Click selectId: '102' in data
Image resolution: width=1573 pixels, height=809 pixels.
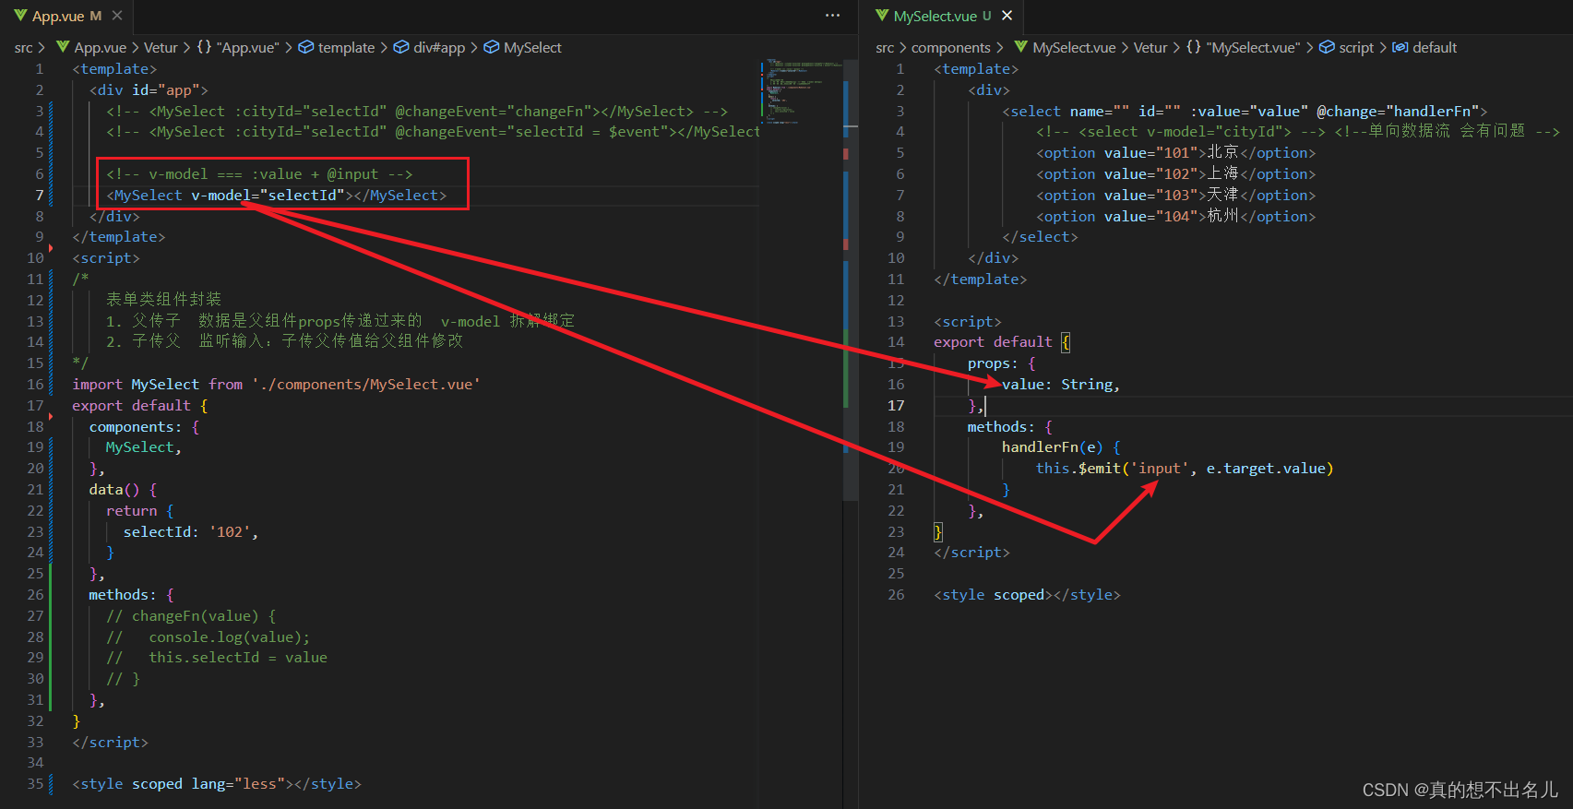(191, 531)
